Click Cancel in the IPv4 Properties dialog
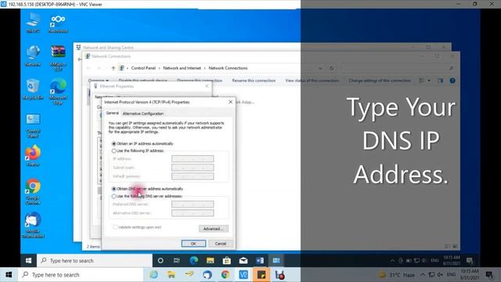Viewport: 501px width, 282px height. tap(221, 244)
